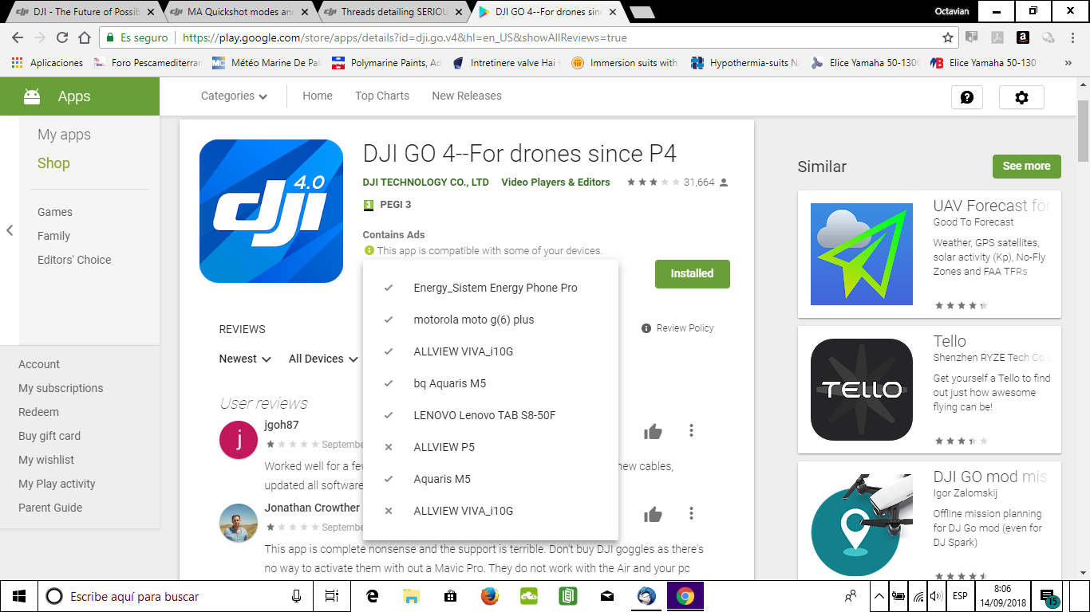Viewport: 1090px width, 612px height.
Task: Reload the page with the refresh icon
Action: click(62, 37)
